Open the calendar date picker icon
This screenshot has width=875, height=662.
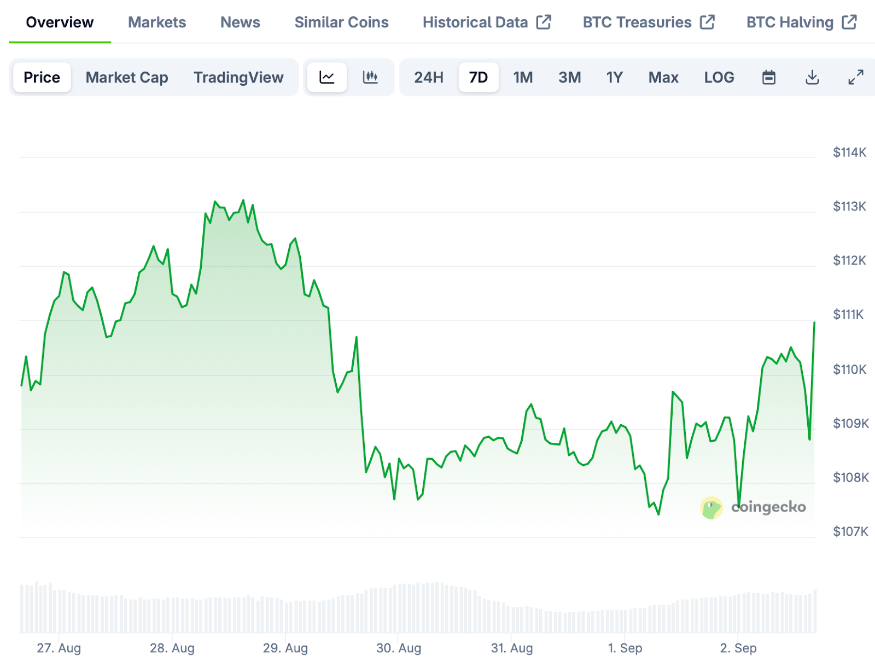point(769,77)
